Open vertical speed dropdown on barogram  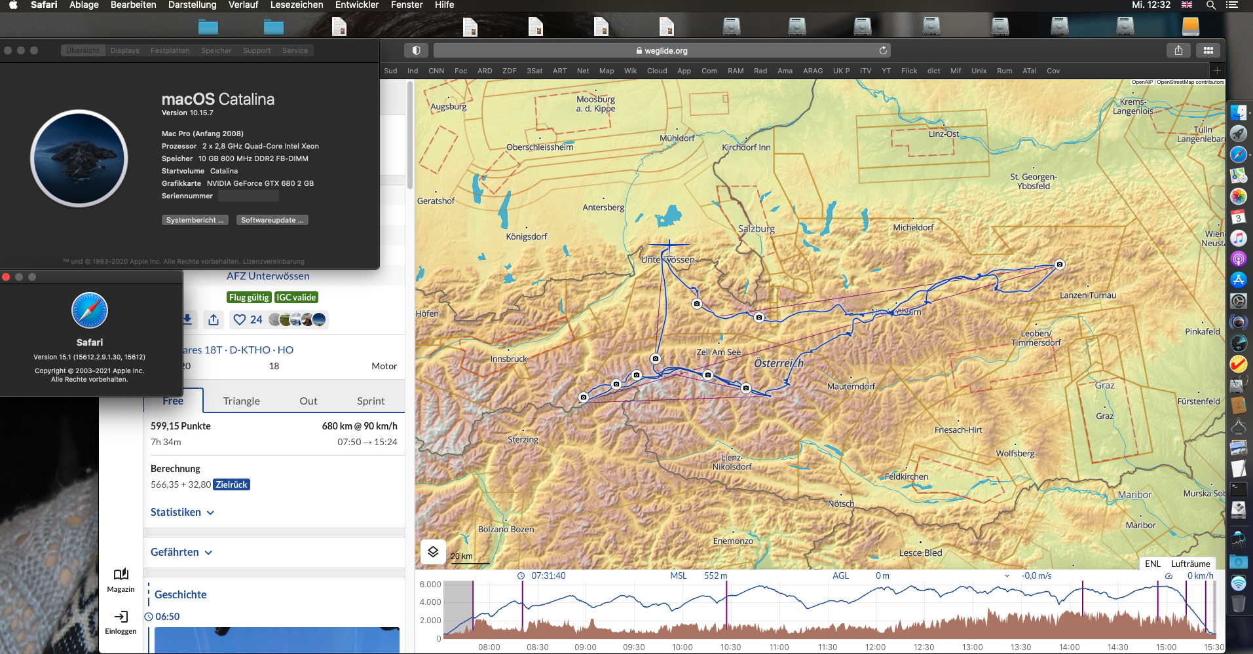click(1007, 576)
